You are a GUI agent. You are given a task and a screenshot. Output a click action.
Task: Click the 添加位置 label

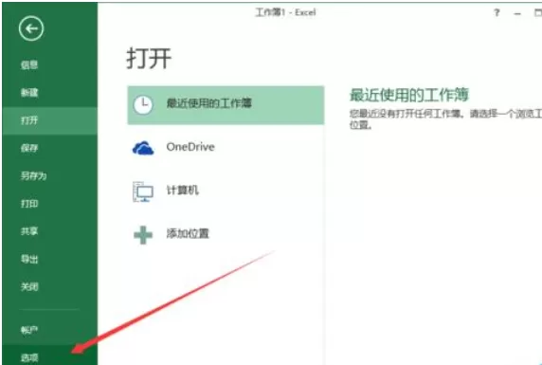188,234
